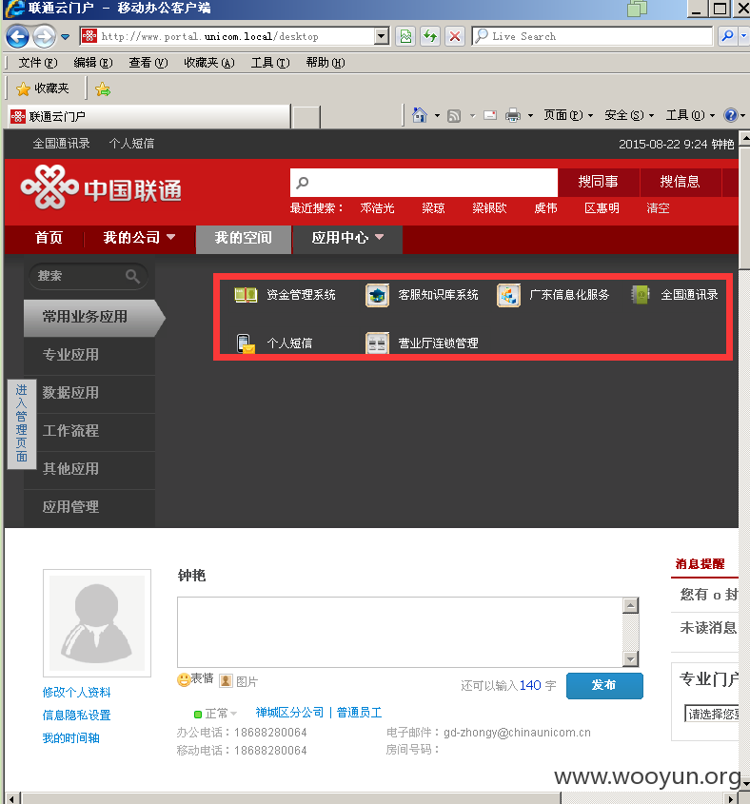This screenshot has height=804, width=750.
Task: Click the 全国通讯录 link in top bar
Action: [x=62, y=144]
